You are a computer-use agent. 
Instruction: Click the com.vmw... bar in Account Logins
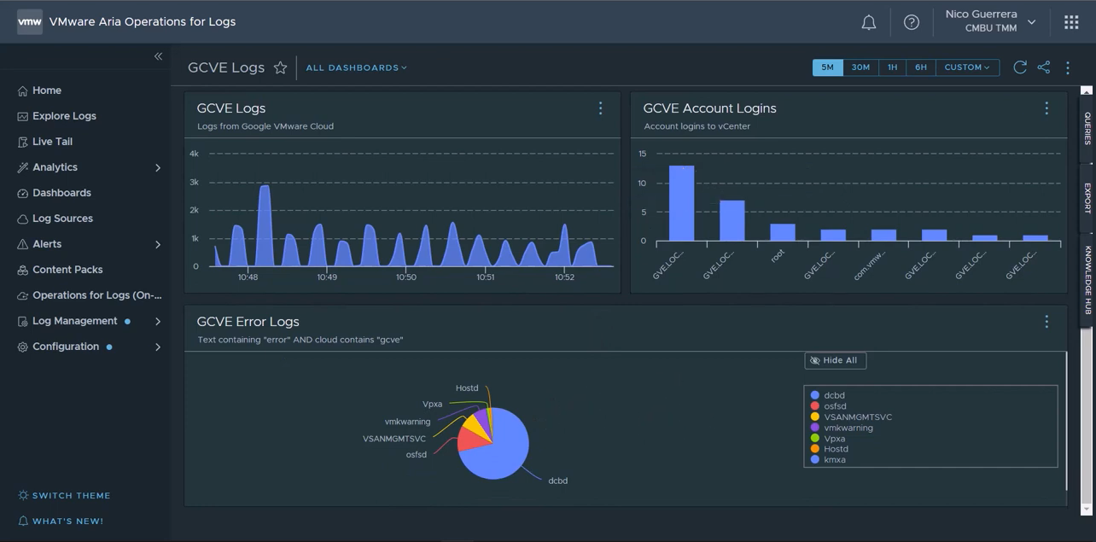pos(883,235)
